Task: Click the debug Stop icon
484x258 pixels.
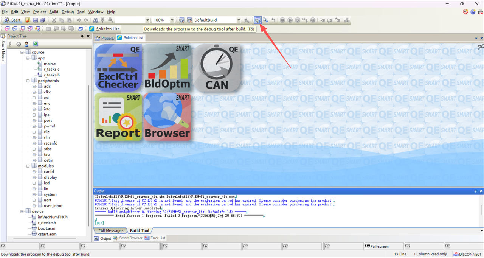Action: pos(282,20)
